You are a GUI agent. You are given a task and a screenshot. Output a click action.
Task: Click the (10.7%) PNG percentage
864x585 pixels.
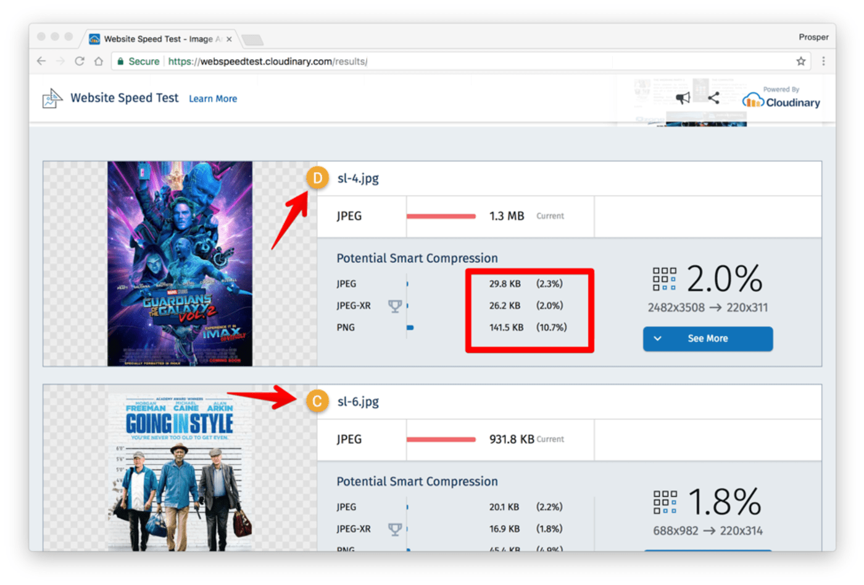tap(551, 328)
